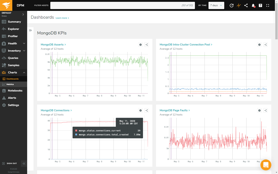Expand the Health menu section
This screenshot has height=174, width=278.
[24, 43]
